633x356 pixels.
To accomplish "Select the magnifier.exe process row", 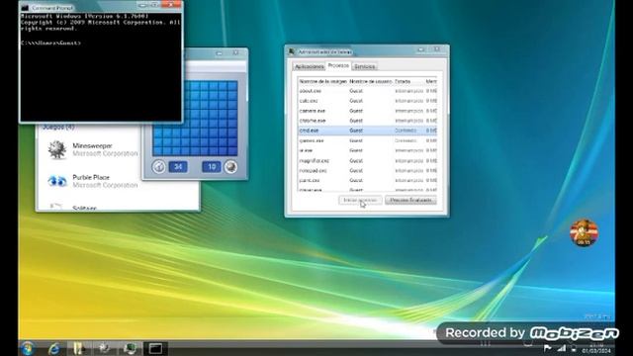I will [x=367, y=160].
